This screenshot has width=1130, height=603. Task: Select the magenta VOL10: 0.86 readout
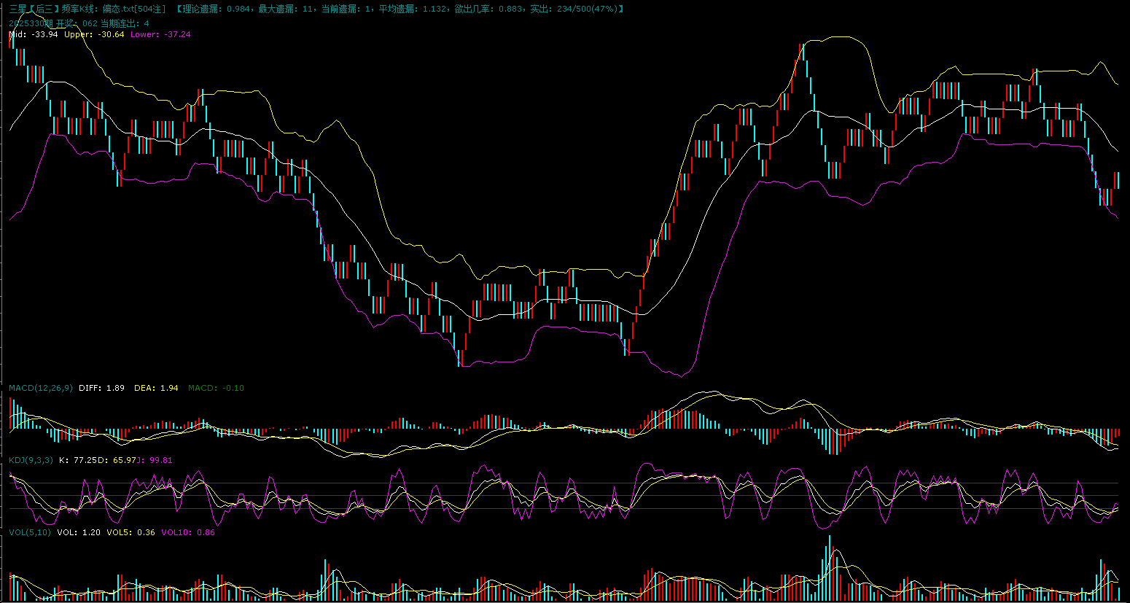187,532
